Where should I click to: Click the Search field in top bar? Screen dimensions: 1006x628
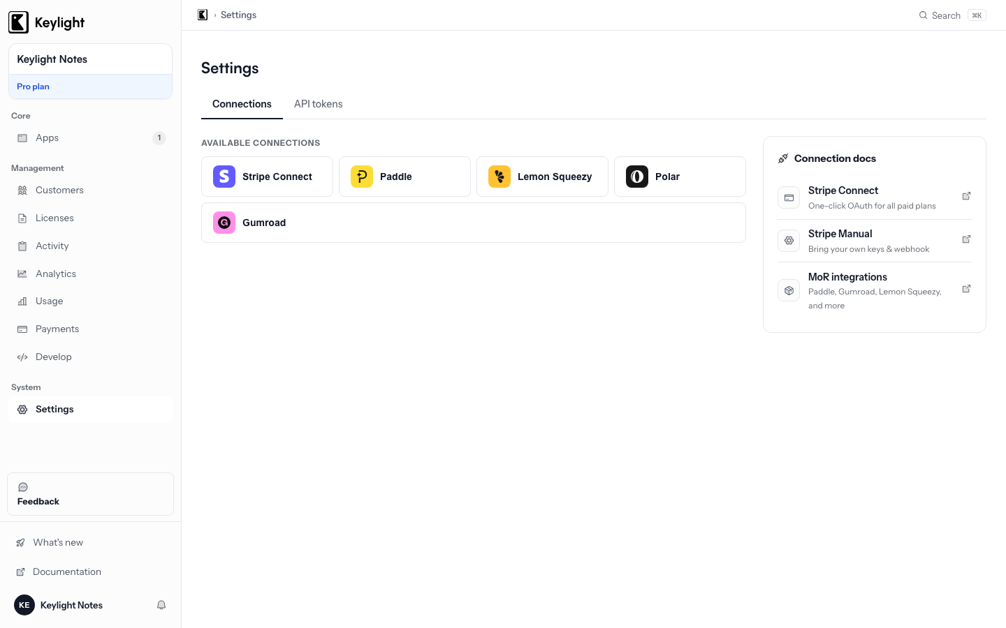[x=952, y=15]
